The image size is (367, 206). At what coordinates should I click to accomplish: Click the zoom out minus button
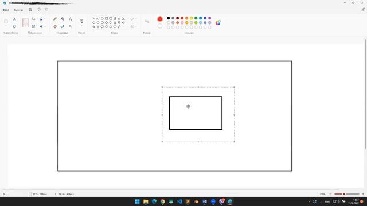click(330, 194)
